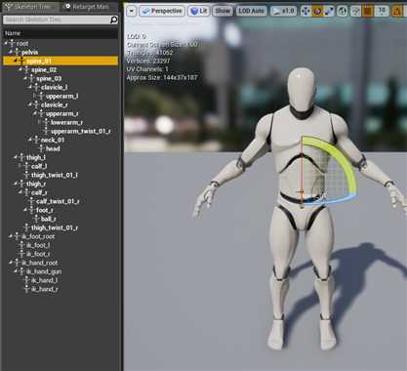Select the scale gizmo mode icon
This screenshot has height=371, width=407.
(329, 11)
